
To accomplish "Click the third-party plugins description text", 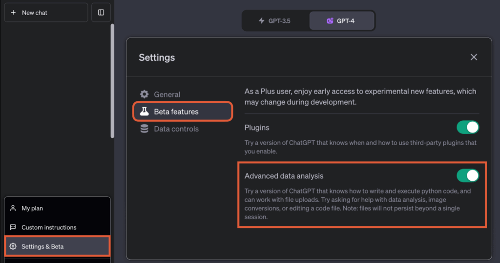I will tap(360, 147).
